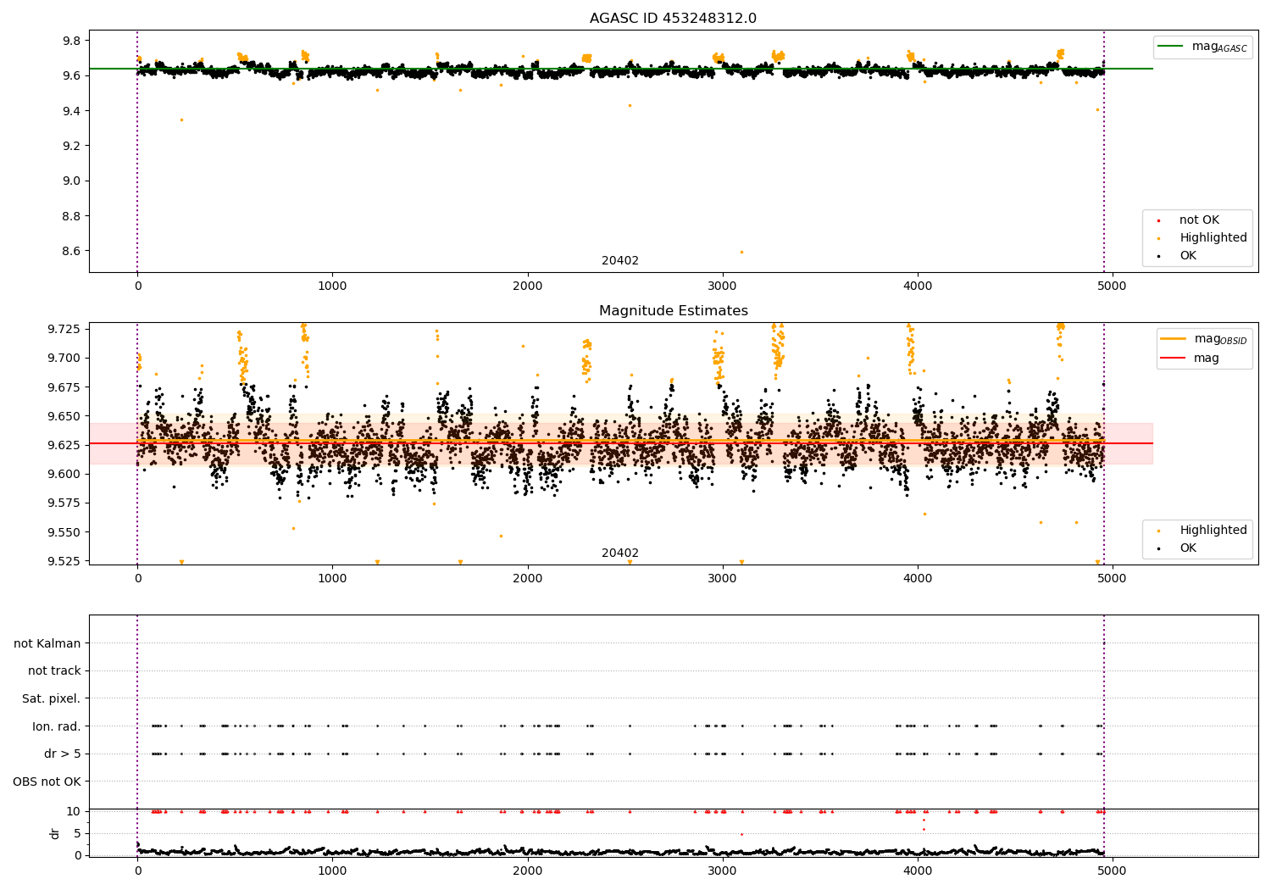Click the red 'not OK' legend marker in top plot
The height and width of the screenshot is (890, 1271).
click(x=1158, y=221)
